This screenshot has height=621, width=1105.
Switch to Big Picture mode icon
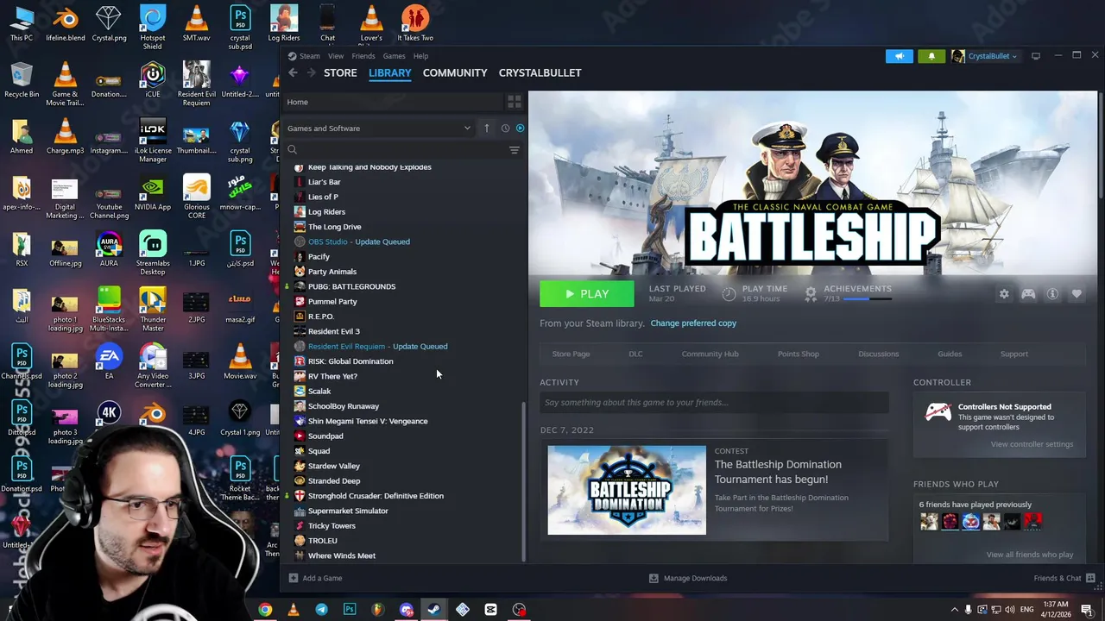[x=1036, y=56]
